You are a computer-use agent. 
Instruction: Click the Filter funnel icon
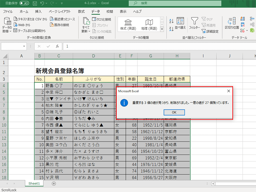pyautogui.click(x=194, y=21)
